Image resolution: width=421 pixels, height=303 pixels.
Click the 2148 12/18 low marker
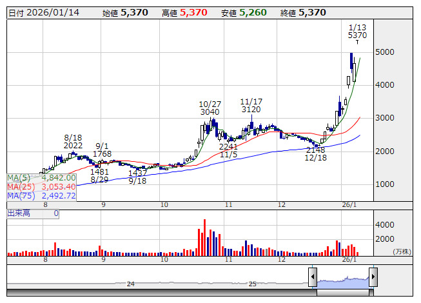click(x=316, y=153)
